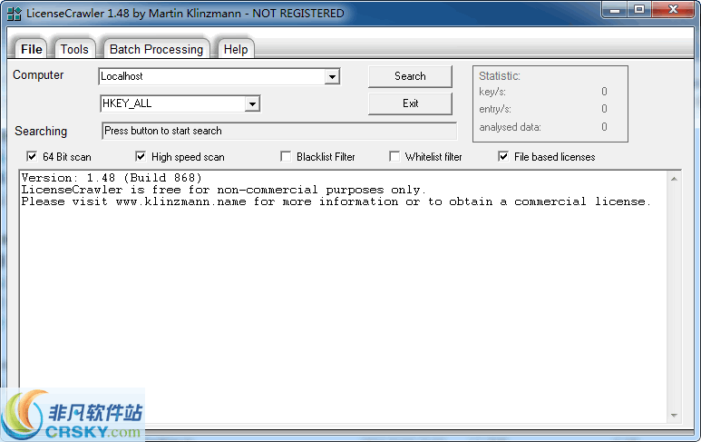This screenshot has width=701, height=442.
Task: Open the Tools menu tab
Action: click(x=74, y=49)
